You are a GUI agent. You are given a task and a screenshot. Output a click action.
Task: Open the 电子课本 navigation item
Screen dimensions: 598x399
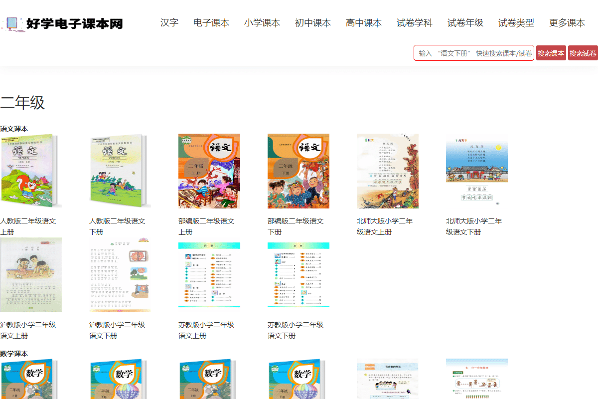pos(211,23)
